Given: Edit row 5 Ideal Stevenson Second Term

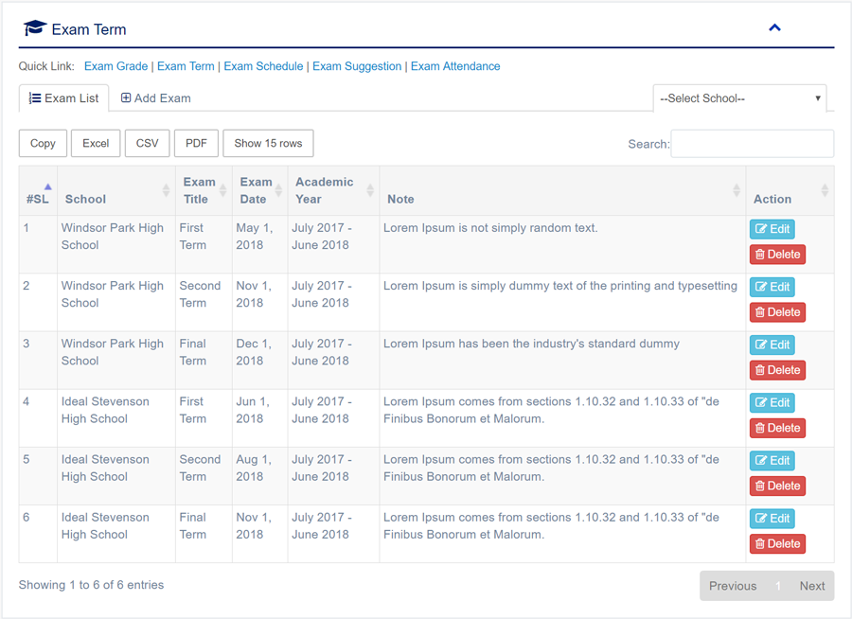Looking at the screenshot, I should tap(772, 461).
